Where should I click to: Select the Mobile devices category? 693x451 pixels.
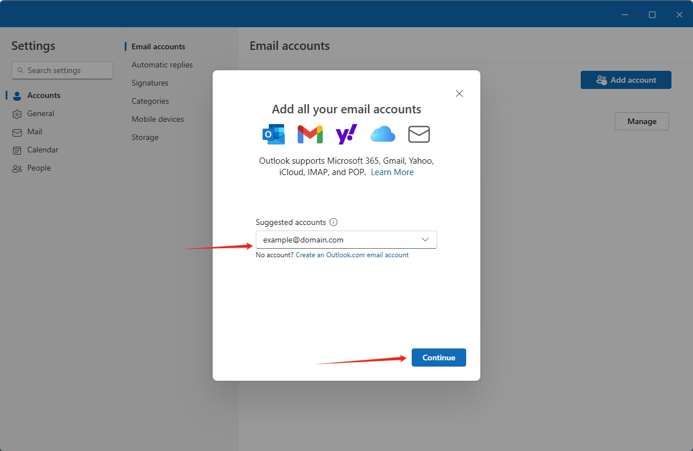[158, 119]
